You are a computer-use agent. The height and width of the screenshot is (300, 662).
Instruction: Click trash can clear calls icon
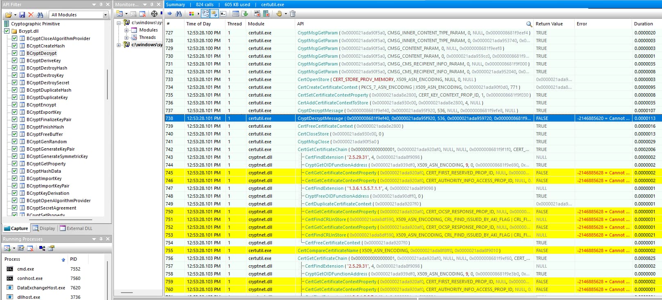click(x=293, y=14)
